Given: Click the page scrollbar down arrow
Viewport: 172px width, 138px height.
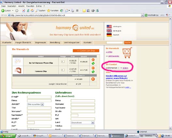Looking at the screenshot, I should 170,128.
